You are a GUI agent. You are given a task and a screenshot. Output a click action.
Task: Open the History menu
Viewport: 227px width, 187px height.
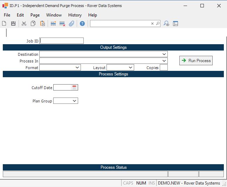[75, 15]
